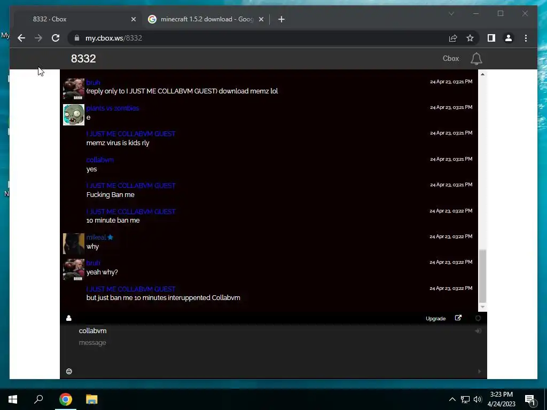Open the Cbox notifications bell
The image size is (547, 410).
click(x=476, y=59)
